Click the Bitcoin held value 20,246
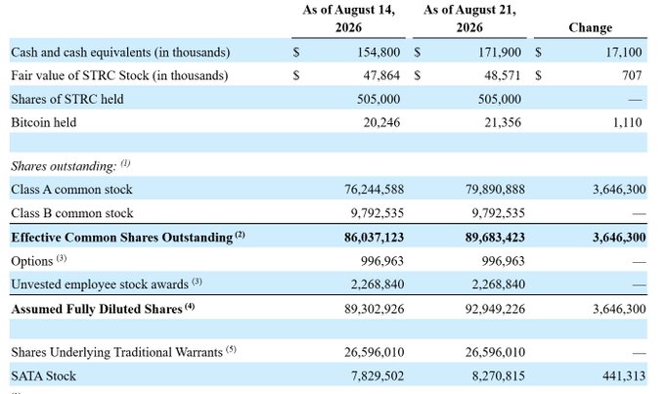This screenshot has width=665, height=394. [381, 122]
